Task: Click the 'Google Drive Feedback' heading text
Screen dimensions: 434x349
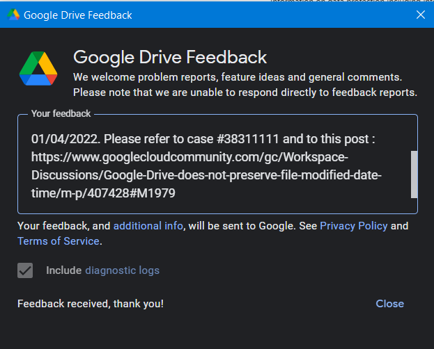Action: (170, 58)
